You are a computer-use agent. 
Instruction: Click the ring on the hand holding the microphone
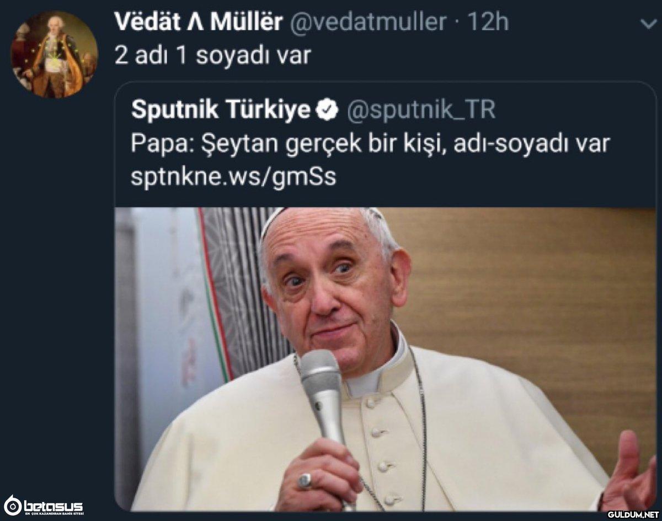tap(305, 481)
